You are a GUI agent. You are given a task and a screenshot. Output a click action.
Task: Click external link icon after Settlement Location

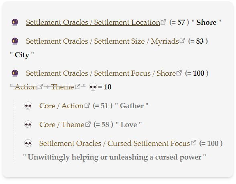point(163,22)
